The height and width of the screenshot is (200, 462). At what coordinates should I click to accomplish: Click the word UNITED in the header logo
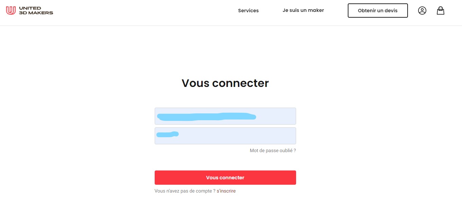pos(30,8)
